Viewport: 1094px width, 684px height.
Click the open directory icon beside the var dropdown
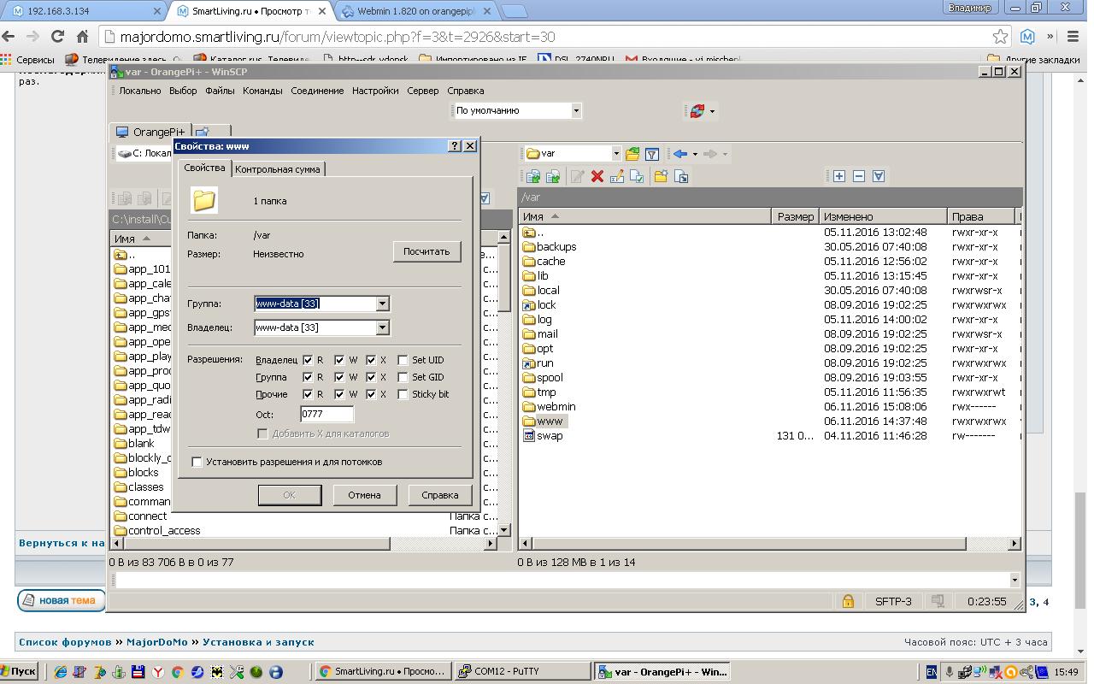pyautogui.click(x=632, y=154)
